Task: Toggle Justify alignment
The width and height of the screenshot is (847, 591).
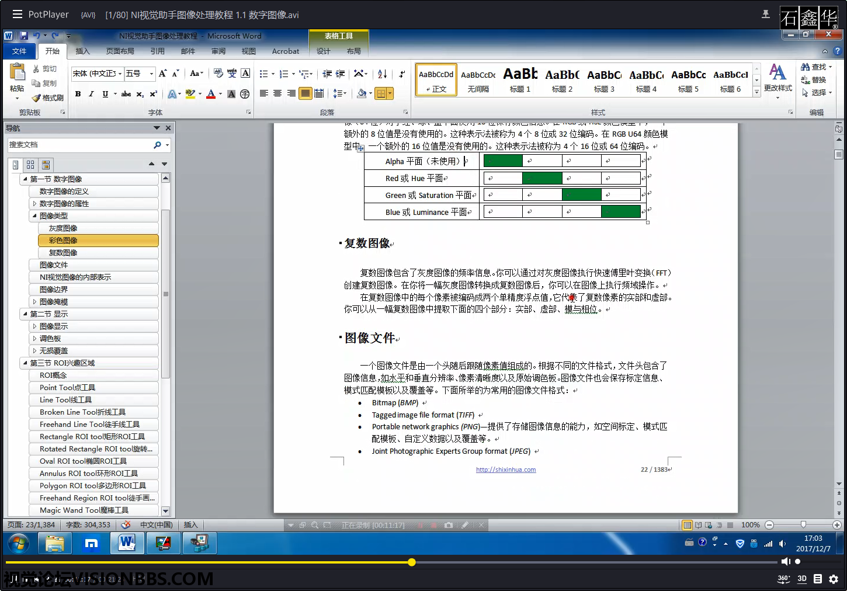Action: coord(305,93)
